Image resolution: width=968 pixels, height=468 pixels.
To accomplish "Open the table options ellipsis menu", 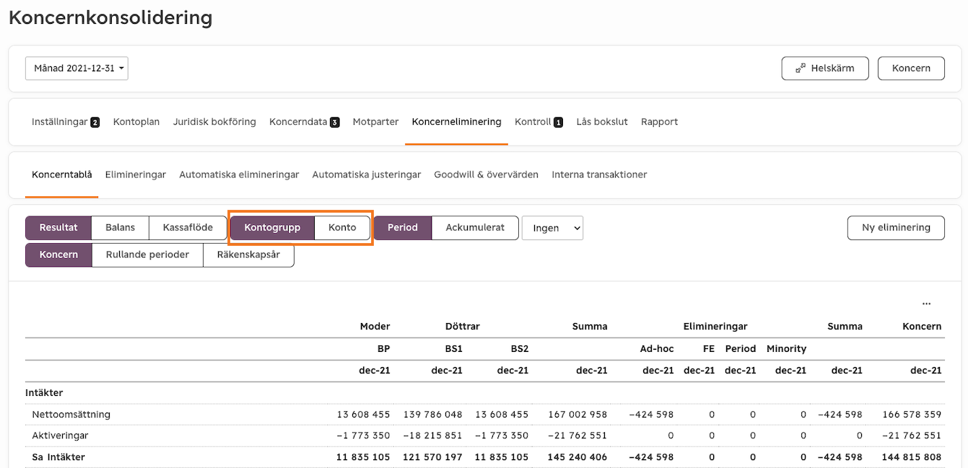I will 927,304.
